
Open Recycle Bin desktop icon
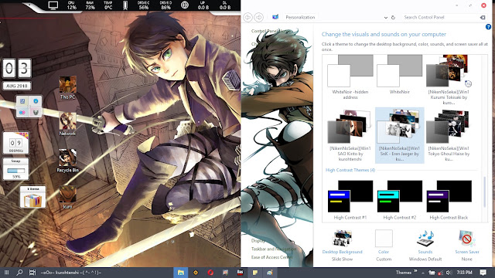tap(67, 161)
